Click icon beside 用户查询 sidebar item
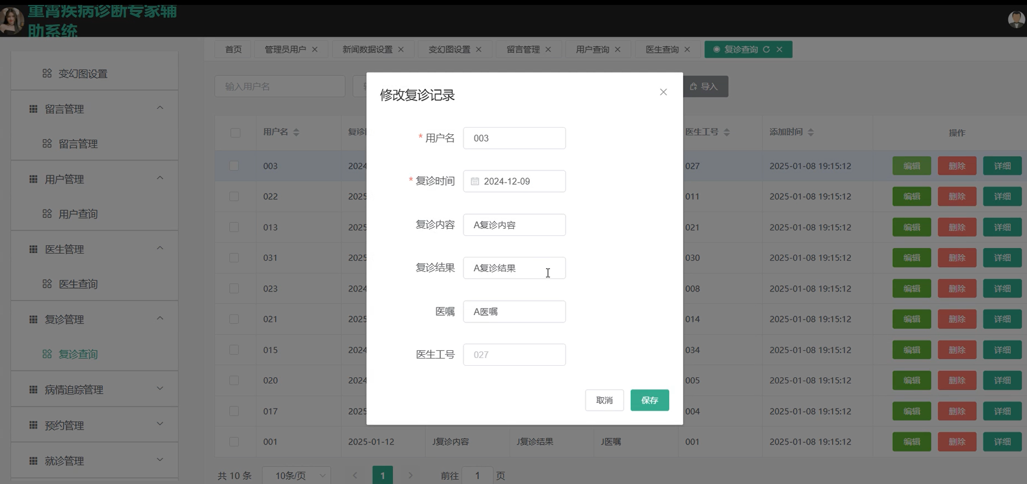The height and width of the screenshot is (484, 1027). 47,213
